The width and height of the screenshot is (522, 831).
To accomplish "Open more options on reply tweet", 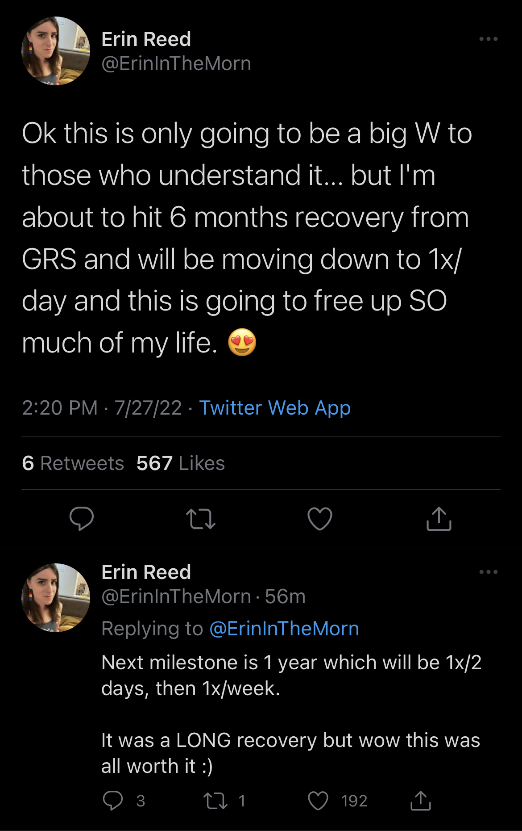I will point(489,572).
